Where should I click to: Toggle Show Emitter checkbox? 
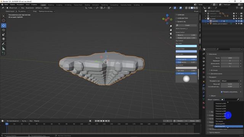[222, 92]
